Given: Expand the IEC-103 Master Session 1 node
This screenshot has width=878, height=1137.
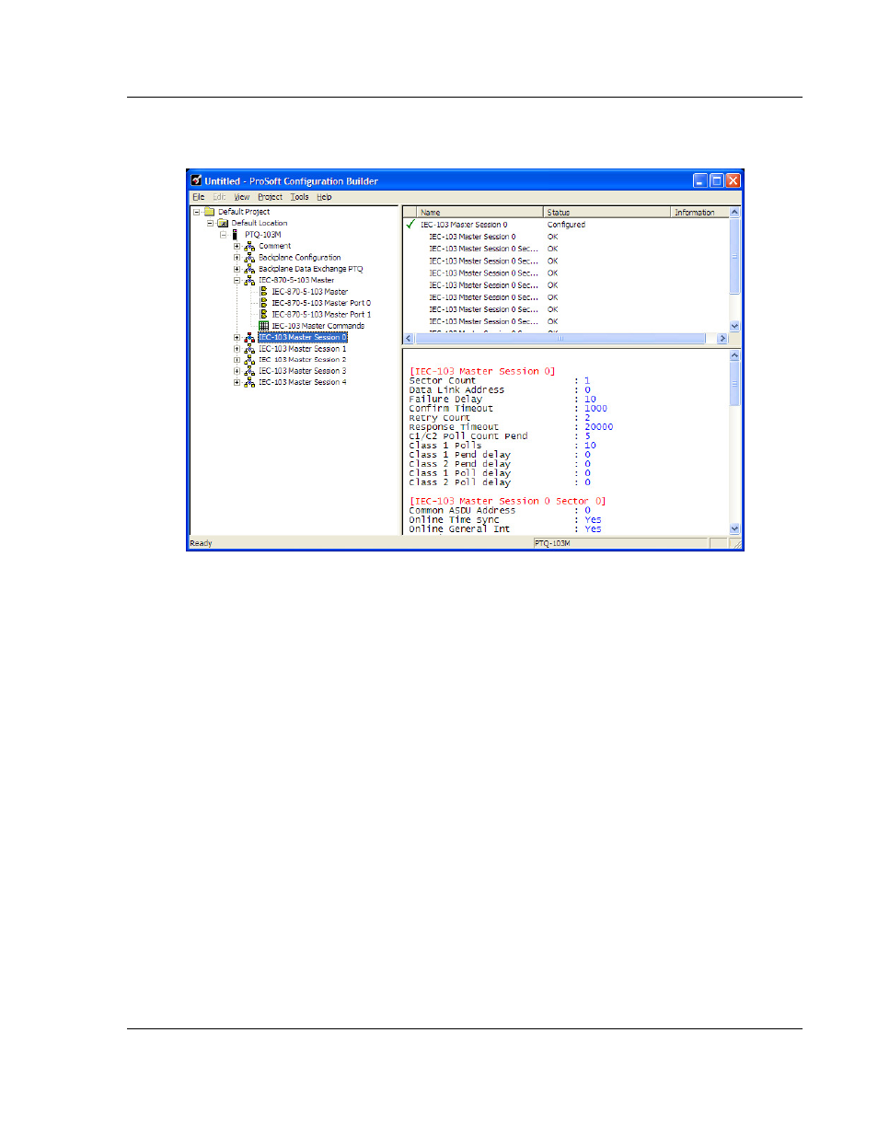Looking at the screenshot, I should [x=237, y=349].
